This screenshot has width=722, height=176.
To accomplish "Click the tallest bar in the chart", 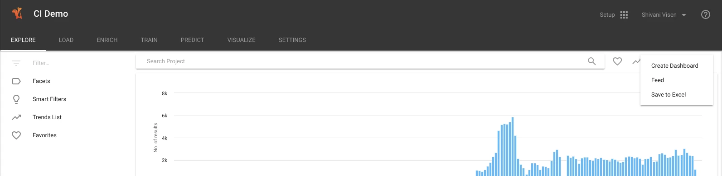I will [x=513, y=147].
